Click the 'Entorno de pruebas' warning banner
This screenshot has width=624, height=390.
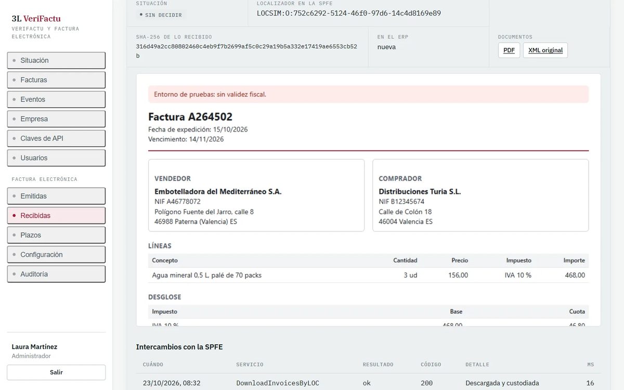368,94
